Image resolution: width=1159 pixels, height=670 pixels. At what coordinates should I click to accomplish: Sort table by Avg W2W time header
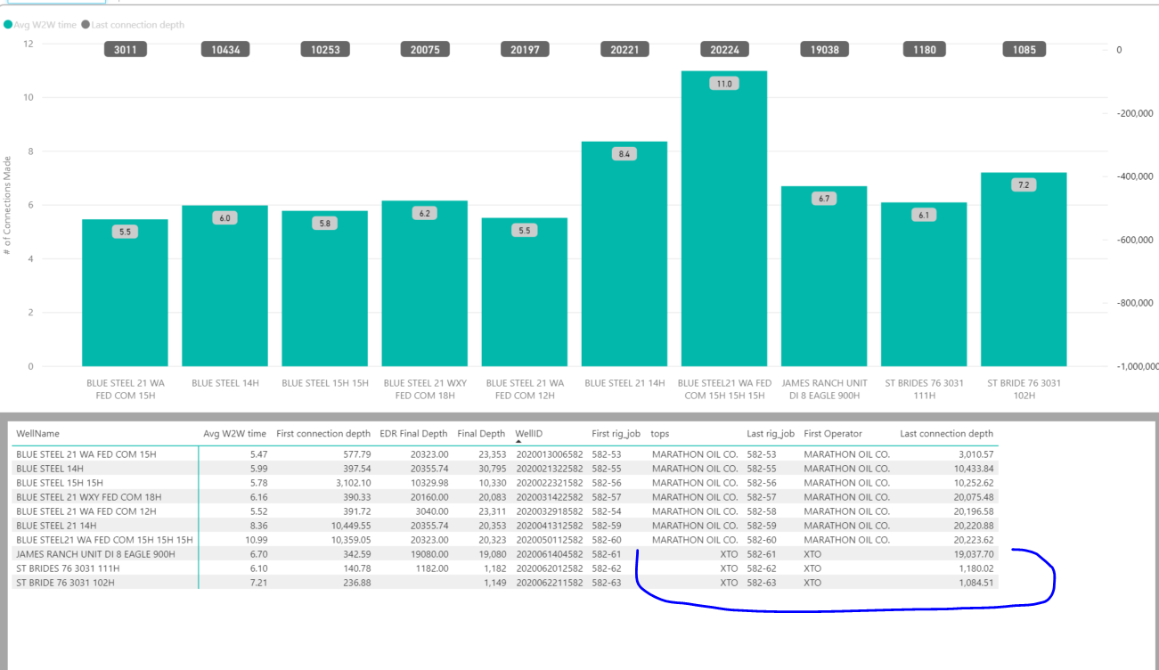234,434
